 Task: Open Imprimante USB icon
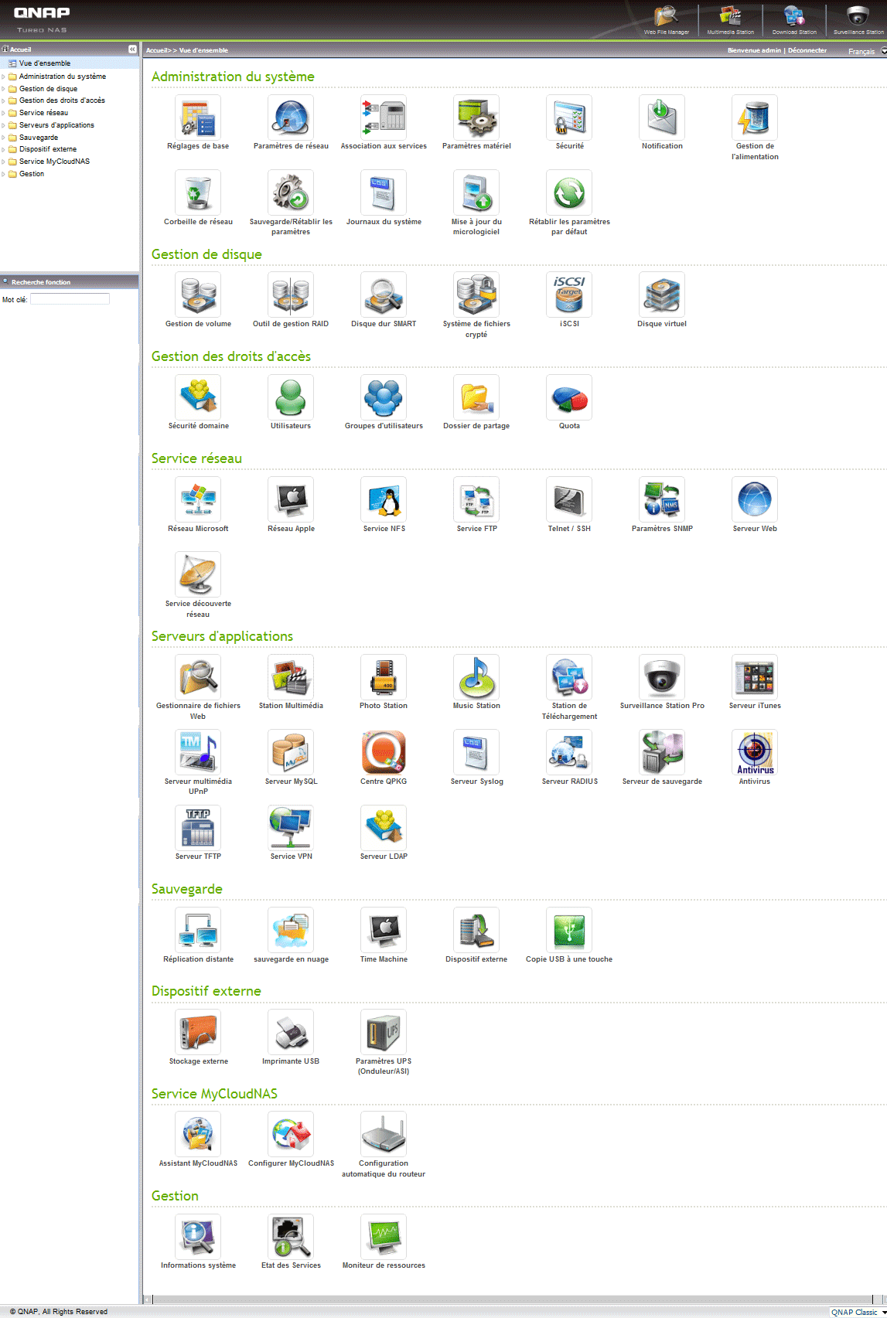291,1032
